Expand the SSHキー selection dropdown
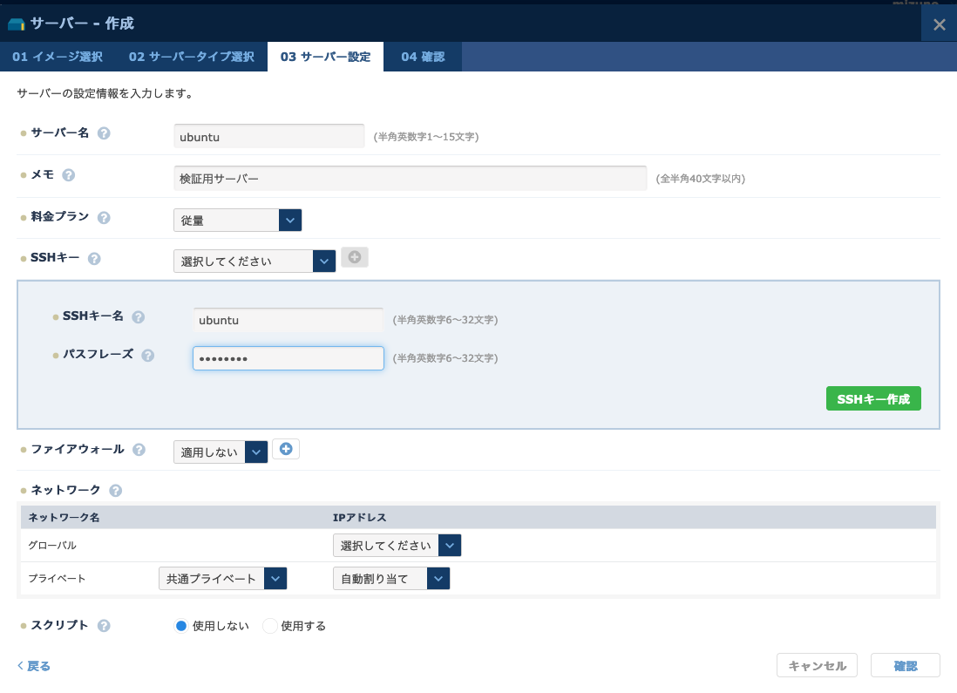The width and height of the screenshot is (957, 693). click(x=255, y=261)
